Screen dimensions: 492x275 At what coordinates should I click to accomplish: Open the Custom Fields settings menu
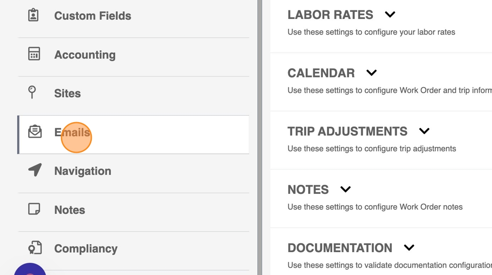pyautogui.click(x=93, y=16)
